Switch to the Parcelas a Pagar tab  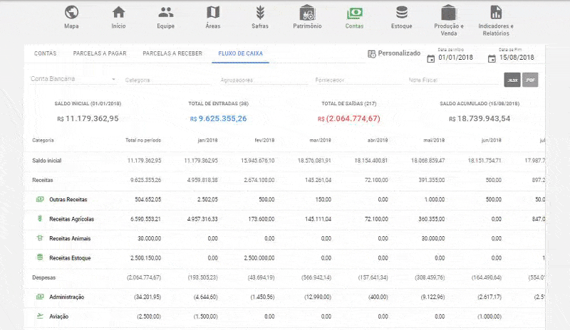click(x=99, y=53)
